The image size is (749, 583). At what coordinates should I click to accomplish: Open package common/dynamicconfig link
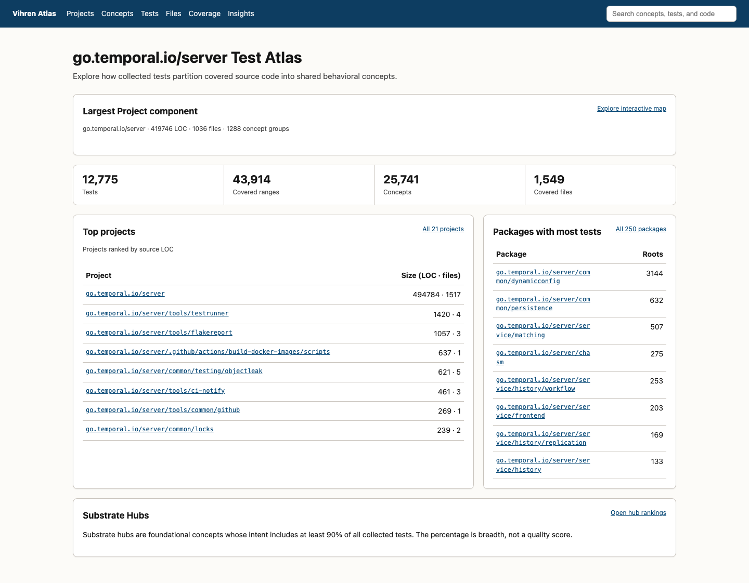click(543, 277)
